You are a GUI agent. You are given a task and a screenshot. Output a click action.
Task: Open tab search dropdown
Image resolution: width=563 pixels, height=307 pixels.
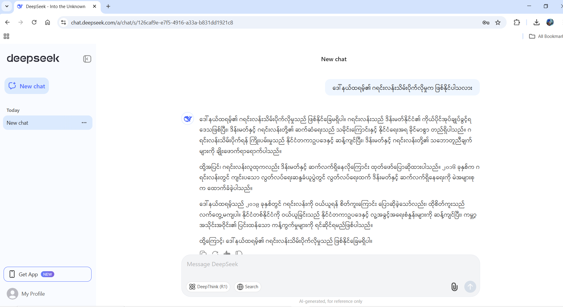[x=7, y=6]
